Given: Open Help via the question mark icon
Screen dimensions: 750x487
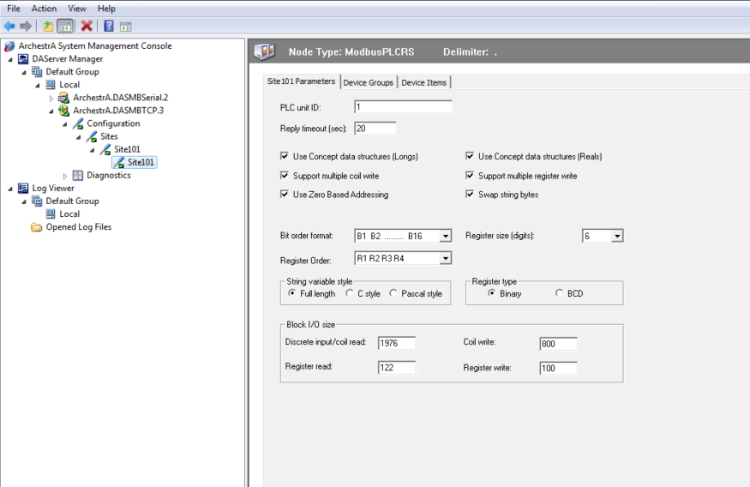Looking at the screenshot, I should (x=109, y=26).
